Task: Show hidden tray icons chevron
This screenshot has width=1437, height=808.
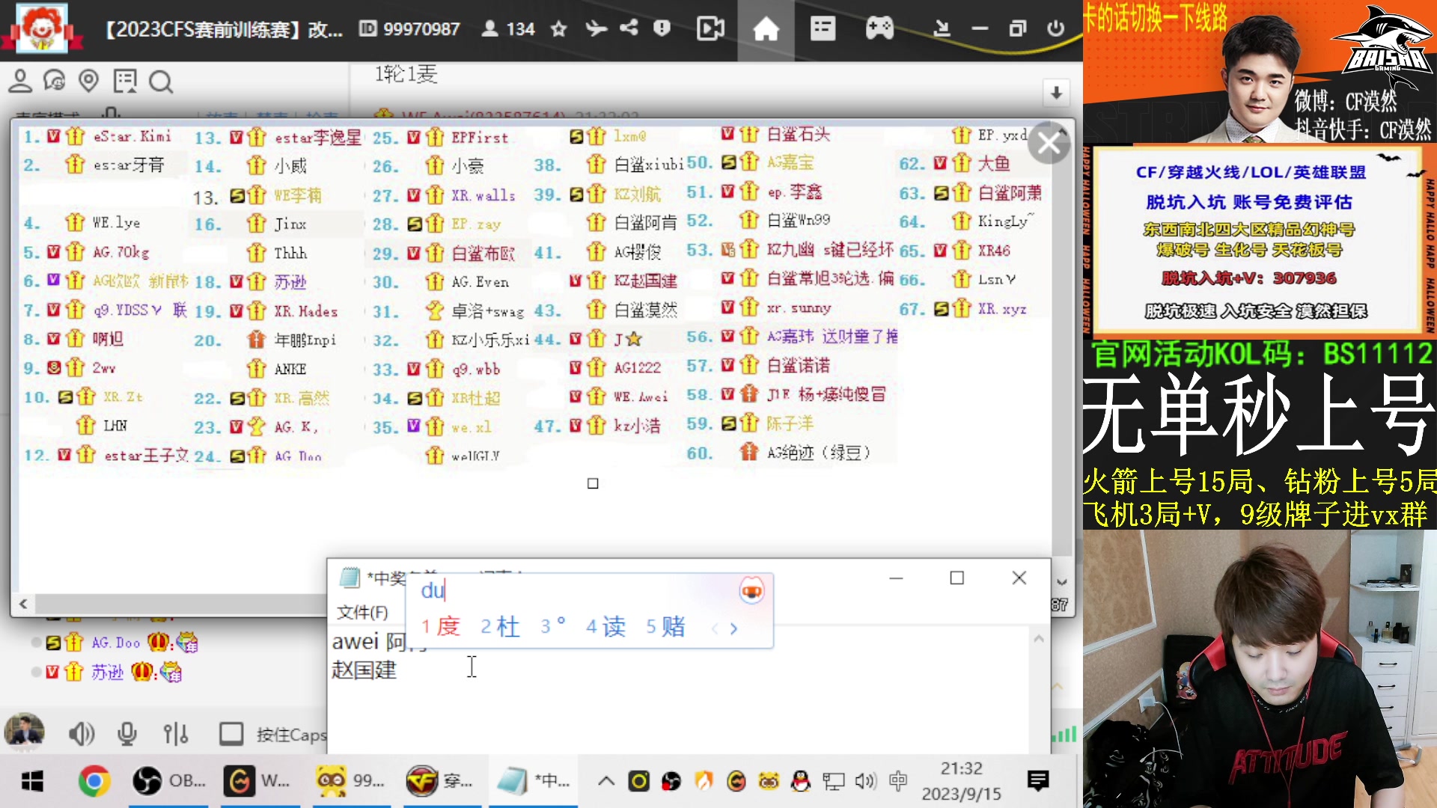Action: pyautogui.click(x=605, y=782)
